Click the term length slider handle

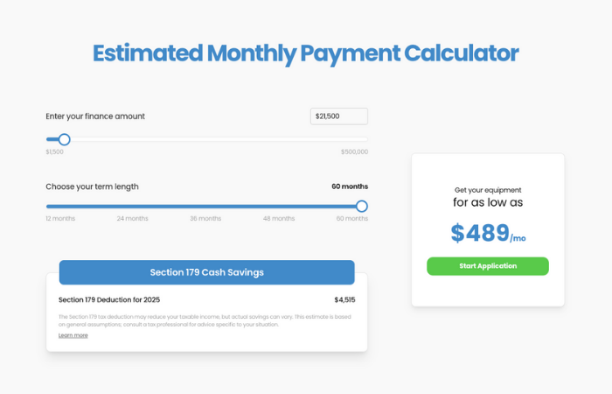(362, 206)
